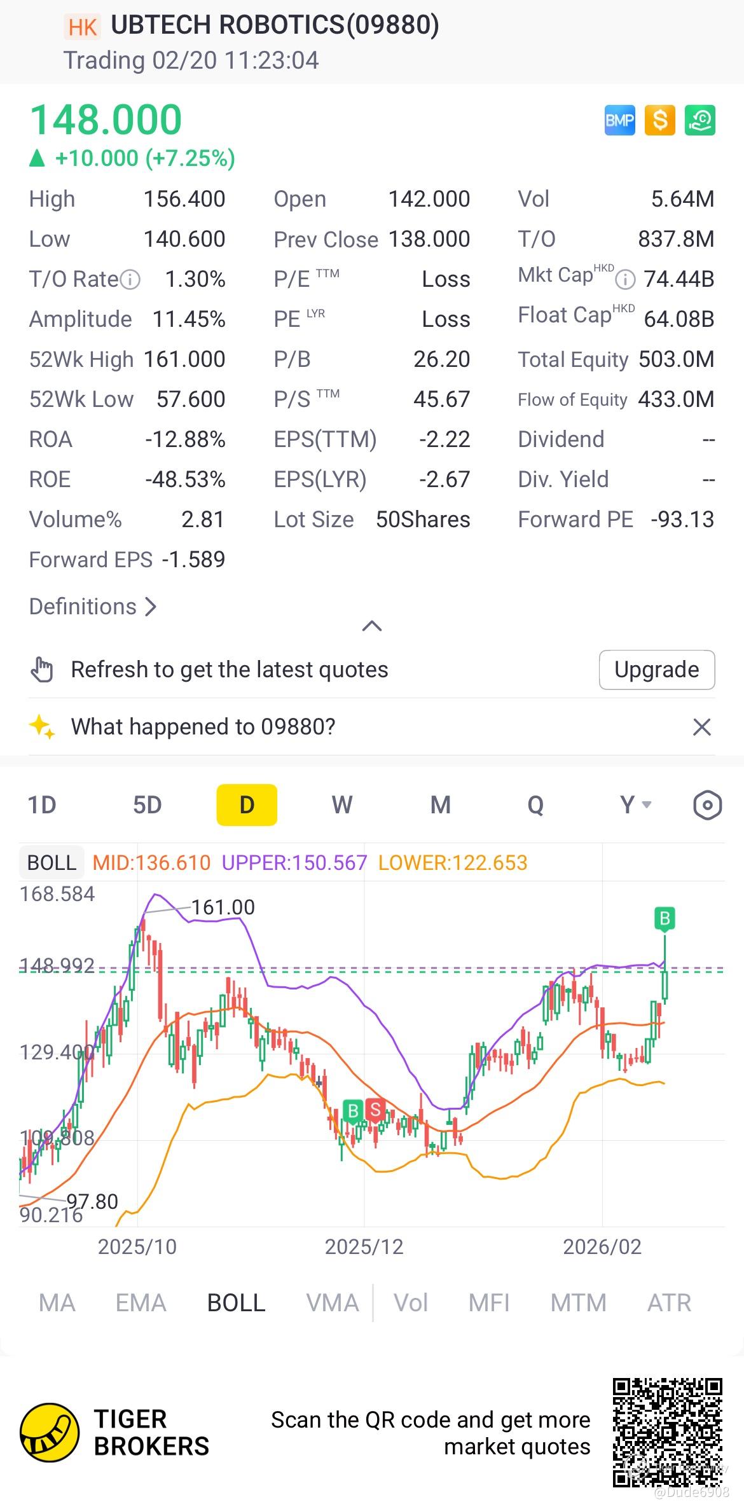This screenshot has width=744, height=1509.
Task: Switch to M monthly chart
Action: coord(441,805)
